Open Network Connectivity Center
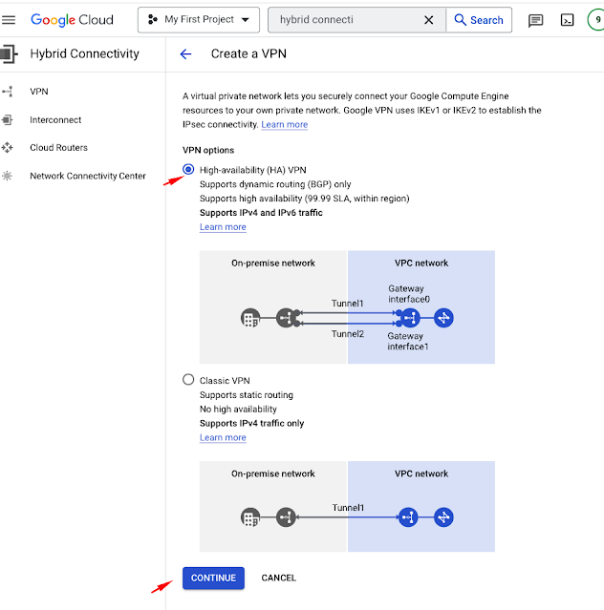The width and height of the screenshot is (604, 610). click(x=88, y=176)
